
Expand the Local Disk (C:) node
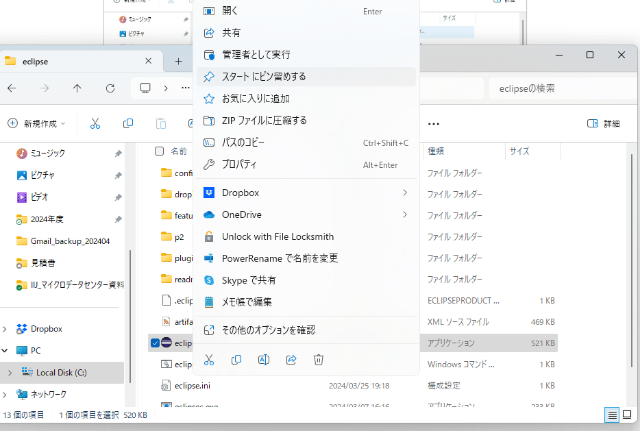pyautogui.click(x=10, y=373)
